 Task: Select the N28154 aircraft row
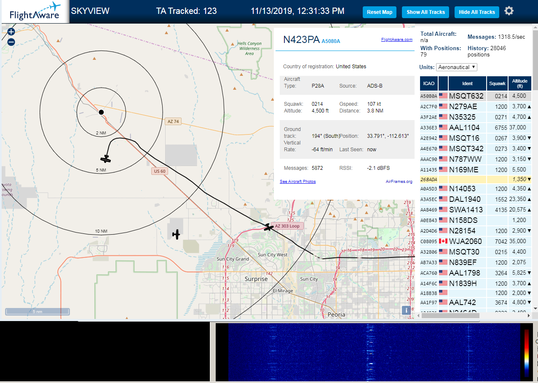pos(476,230)
